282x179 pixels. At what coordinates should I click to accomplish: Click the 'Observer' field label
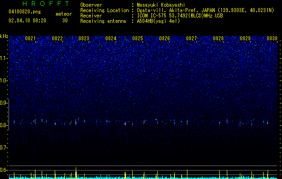click(x=91, y=5)
